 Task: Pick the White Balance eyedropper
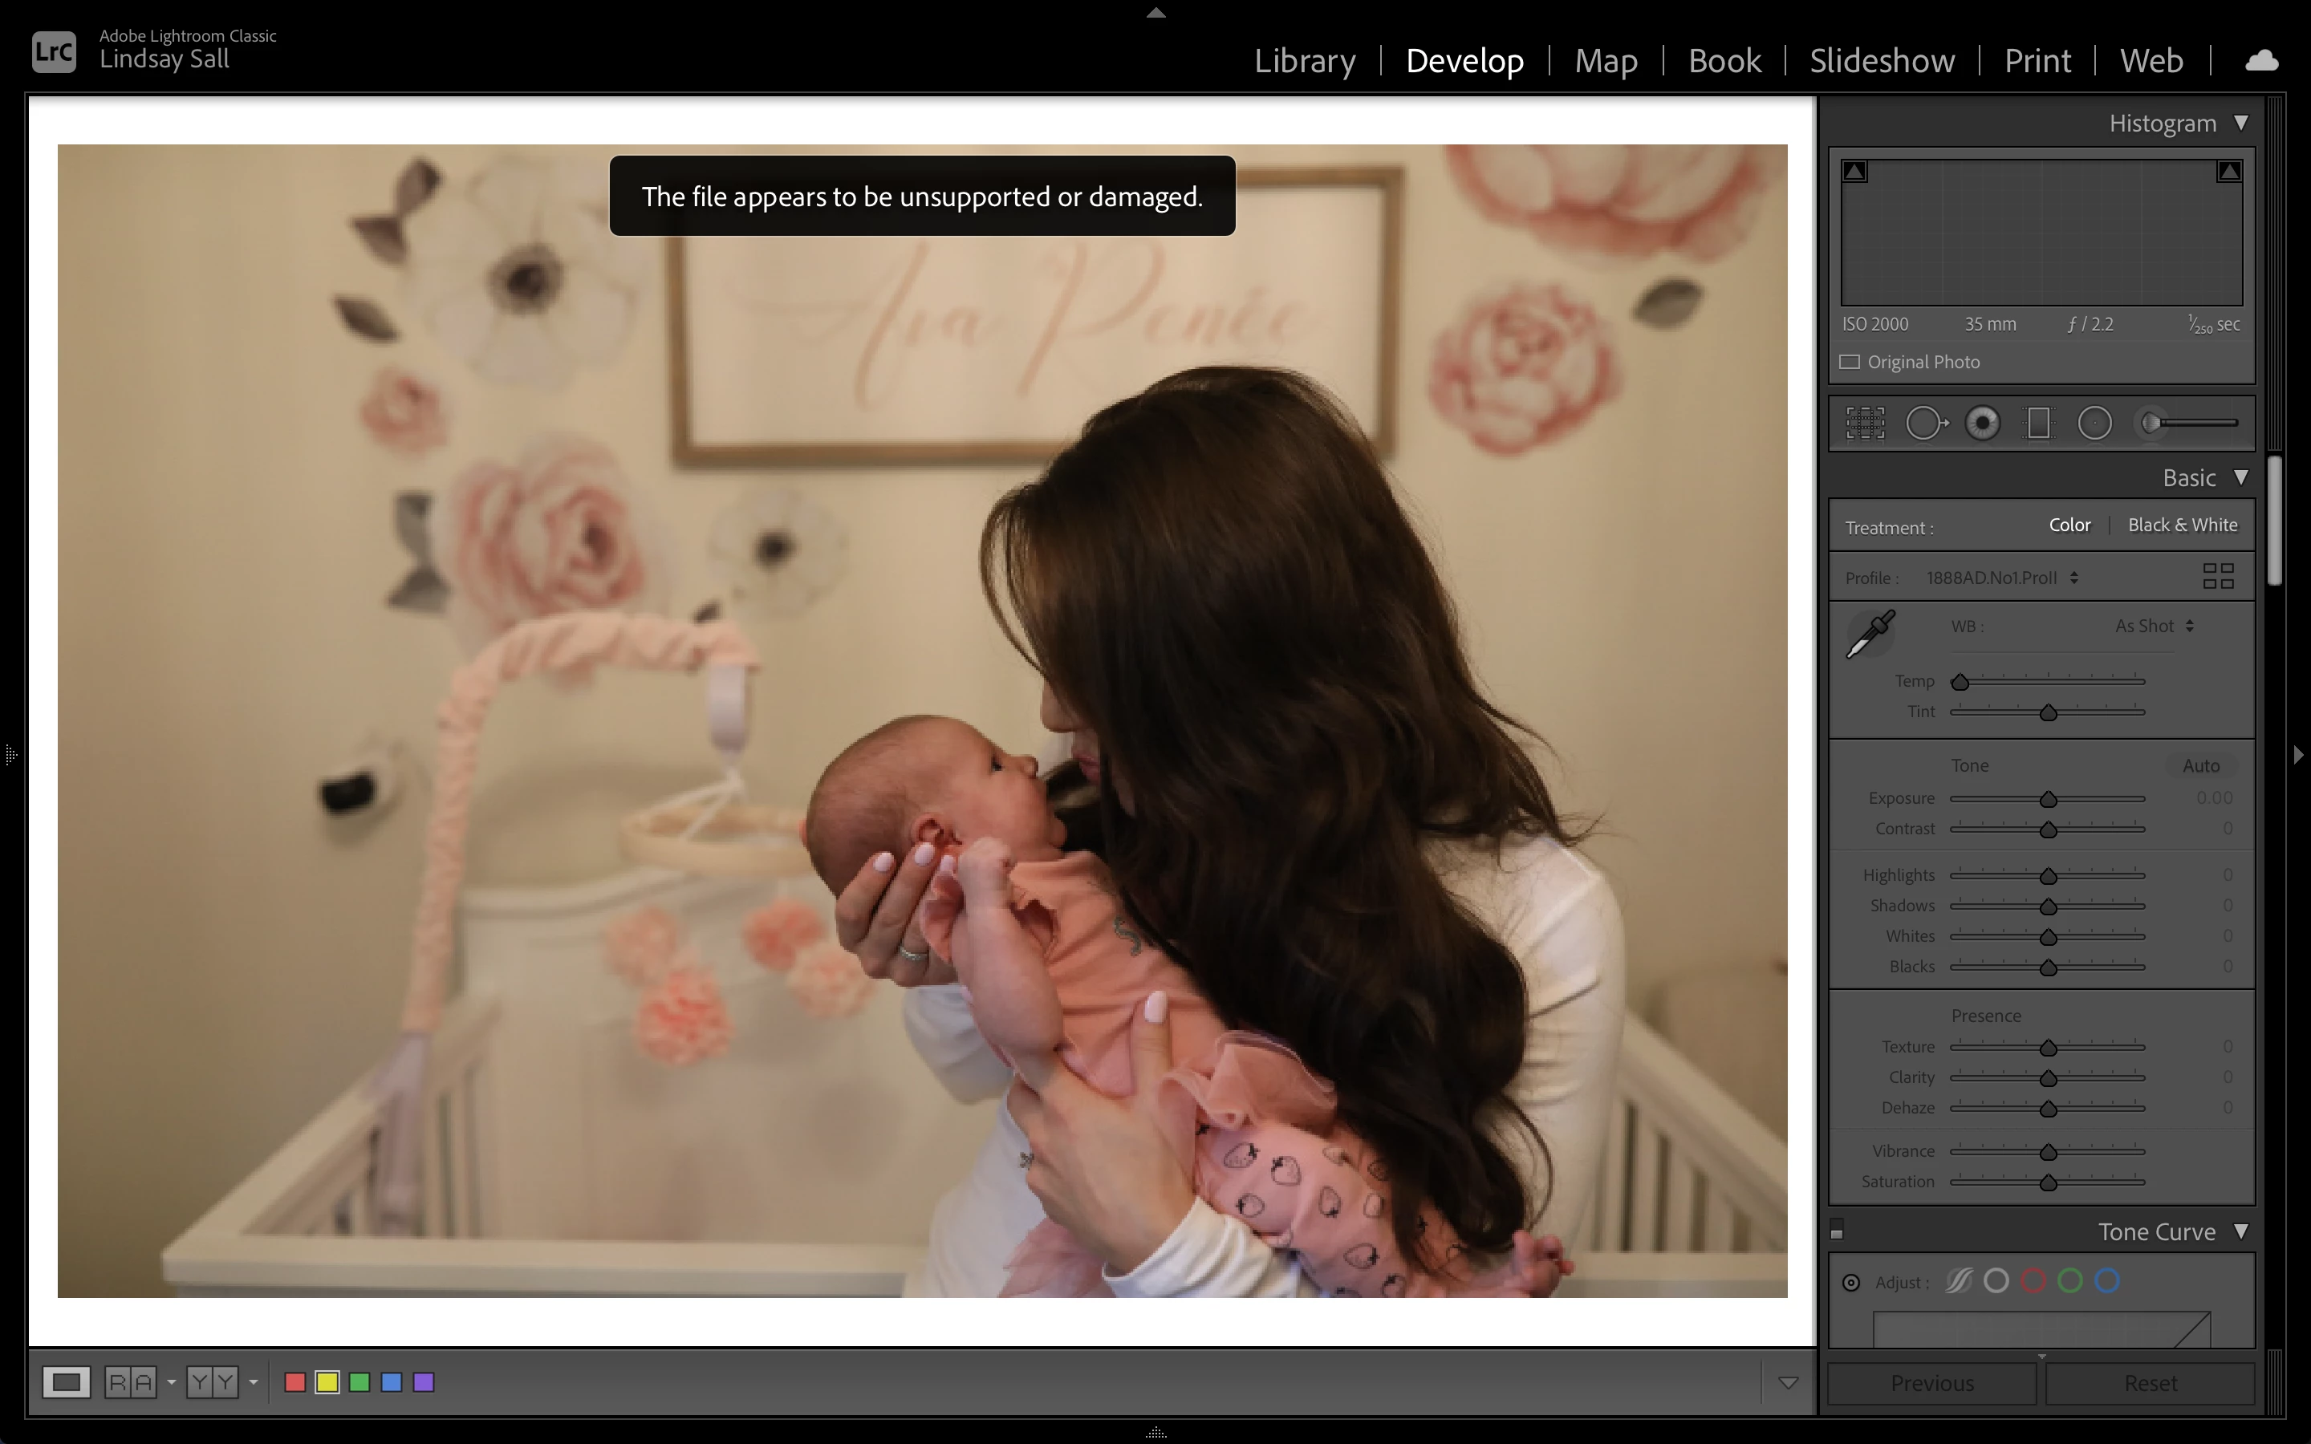click(x=1870, y=634)
